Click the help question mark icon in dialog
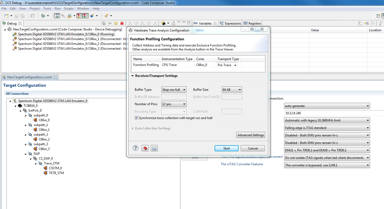Viewport: 384px width, 209px height. [x=135, y=148]
